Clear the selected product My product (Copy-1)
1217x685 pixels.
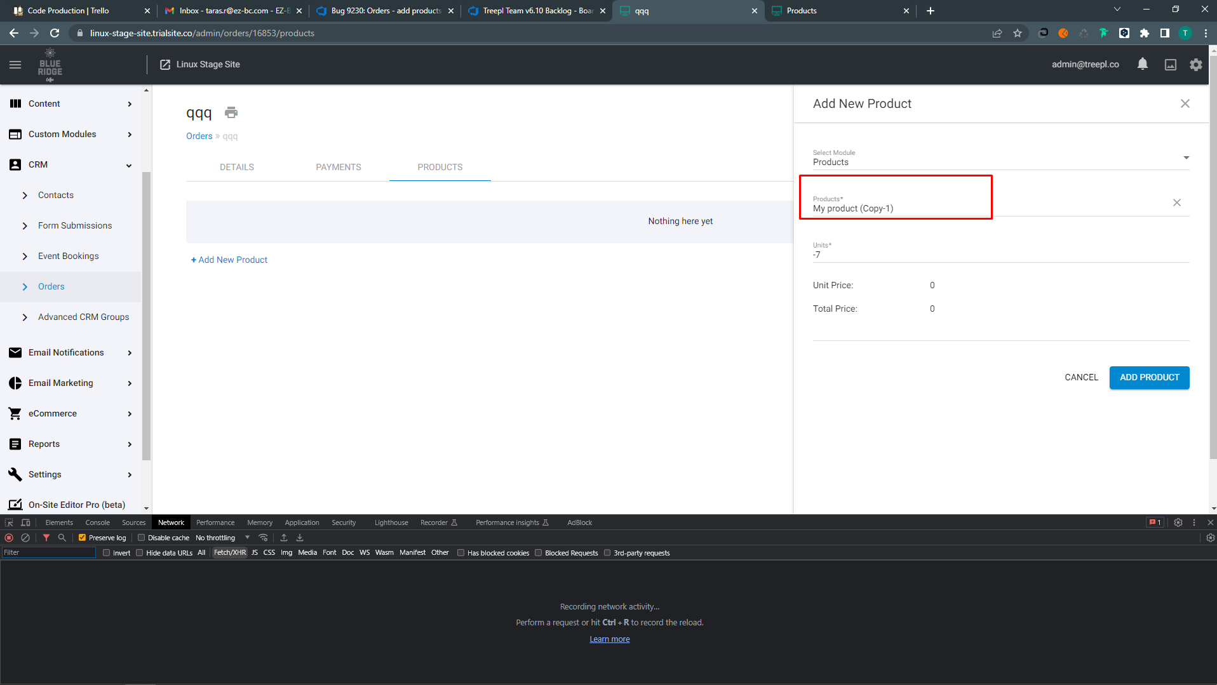(1177, 203)
